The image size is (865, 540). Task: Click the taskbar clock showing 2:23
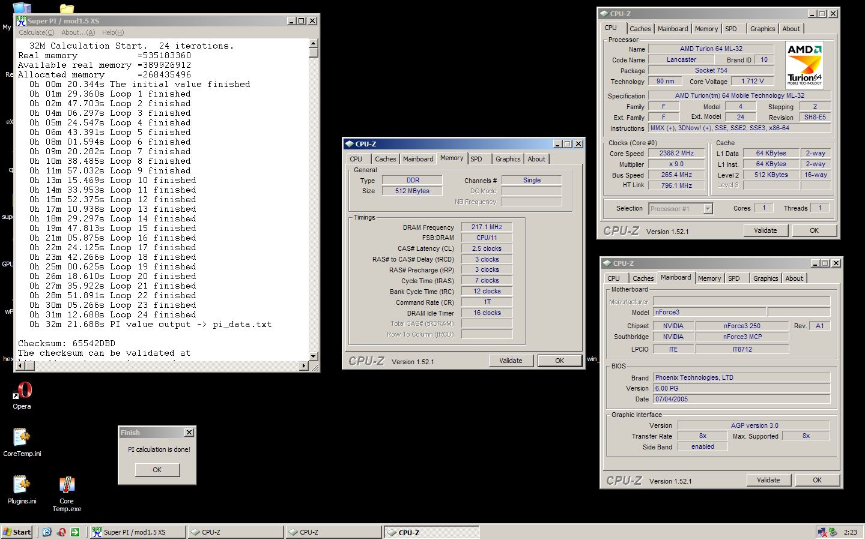pos(851,532)
